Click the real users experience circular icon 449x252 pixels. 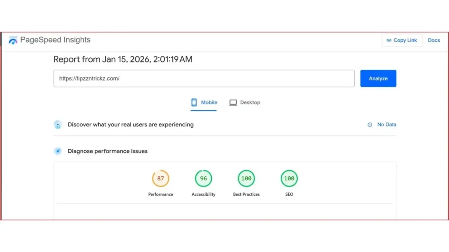(x=57, y=124)
